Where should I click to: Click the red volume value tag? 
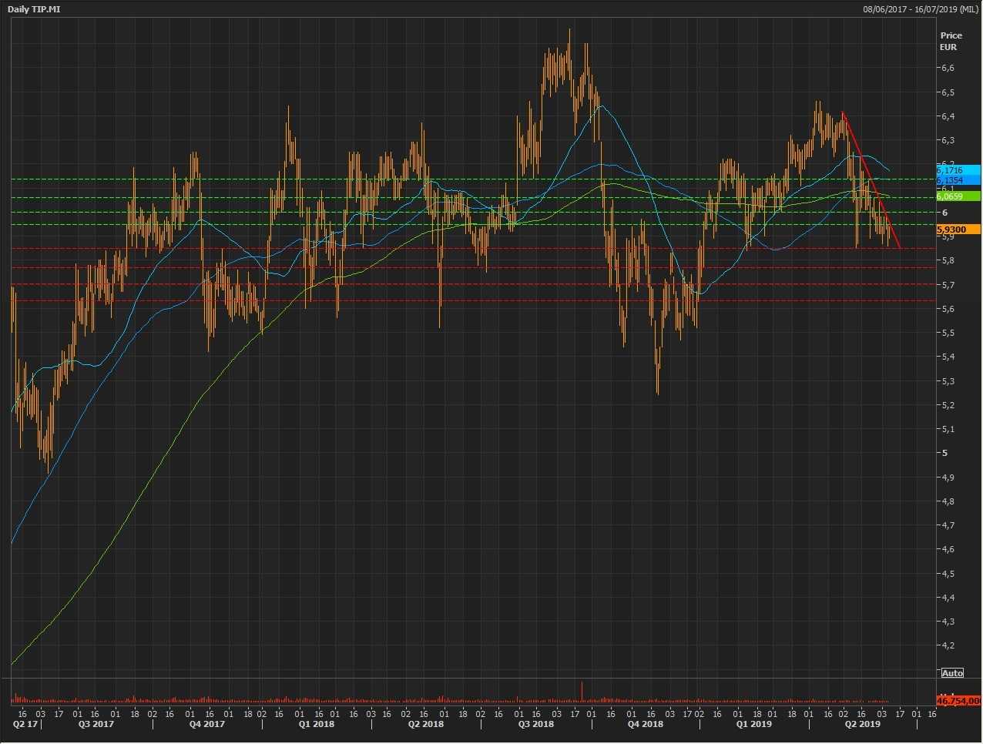[x=958, y=701]
